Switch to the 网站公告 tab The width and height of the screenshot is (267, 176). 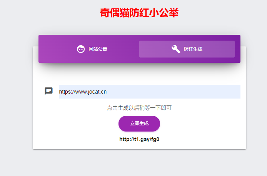tap(92, 49)
